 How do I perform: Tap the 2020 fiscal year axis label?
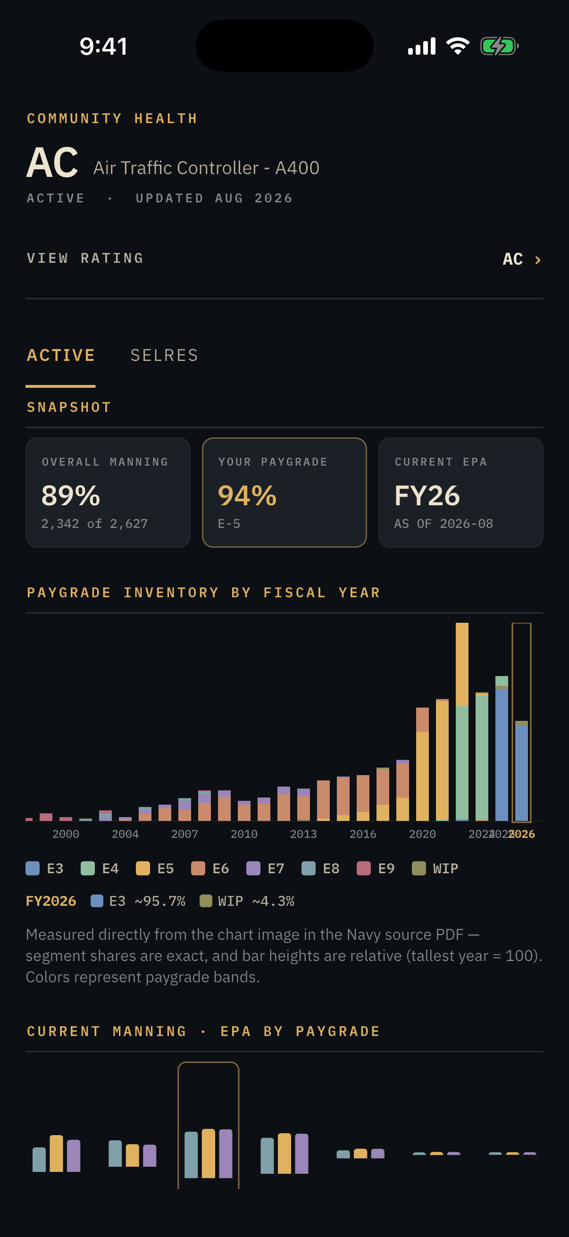tap(423, 834)
